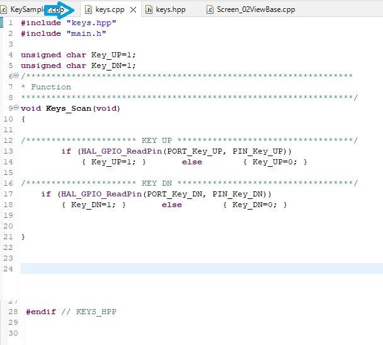Click the else keyword on line 14
Screen dimensions: 383x345
point(192,162)
